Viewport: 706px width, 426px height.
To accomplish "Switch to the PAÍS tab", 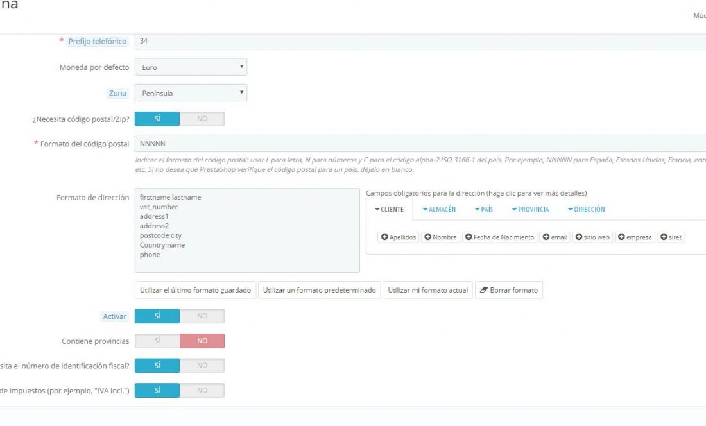I will [x=484, y=209].
